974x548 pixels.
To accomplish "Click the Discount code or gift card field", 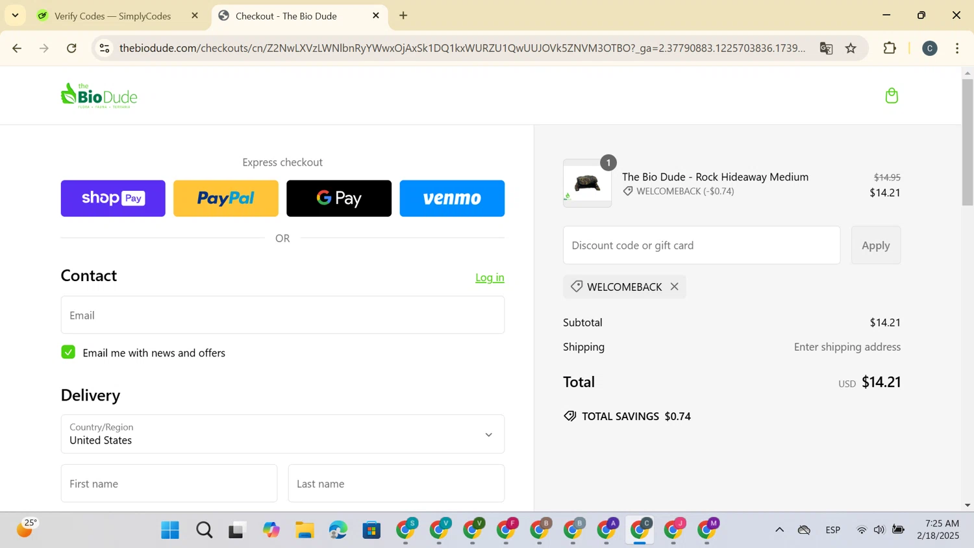I will pos(701,245).
